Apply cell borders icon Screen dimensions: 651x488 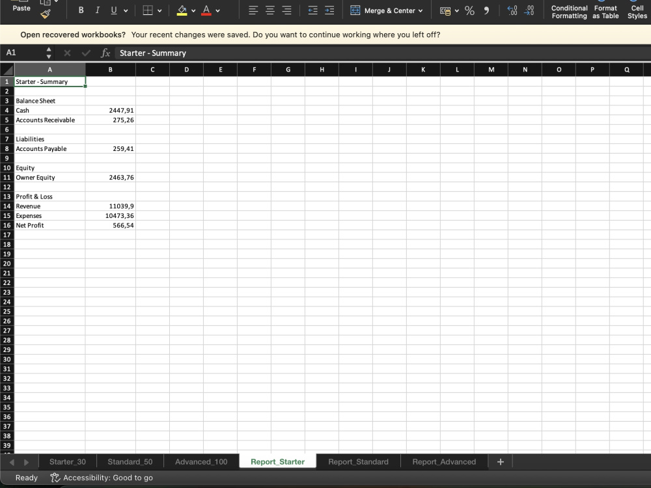tap(148, 10)
